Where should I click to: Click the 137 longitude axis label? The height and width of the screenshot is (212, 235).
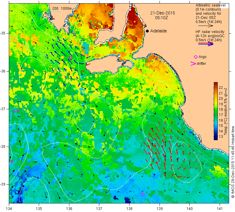99,208
